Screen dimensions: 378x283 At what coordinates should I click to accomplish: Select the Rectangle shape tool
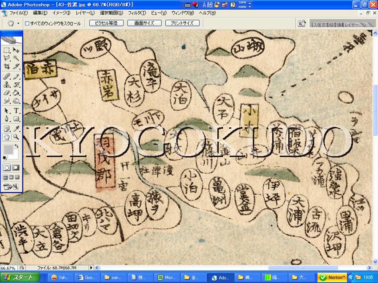(x=16, y=119)
